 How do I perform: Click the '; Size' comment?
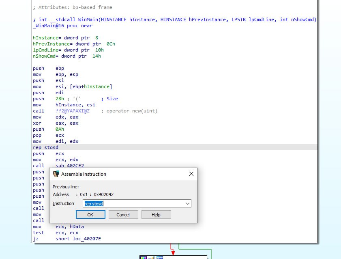click(109, 99)
